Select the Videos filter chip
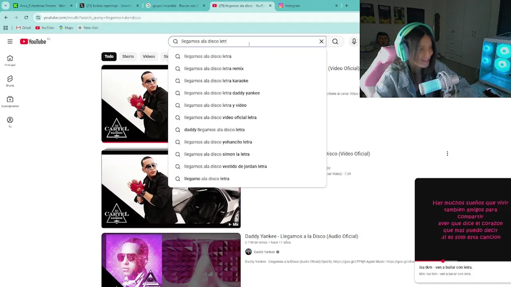The width and height of the screenshot is (511, 287). pyautogui.click(x=149, y=57)
